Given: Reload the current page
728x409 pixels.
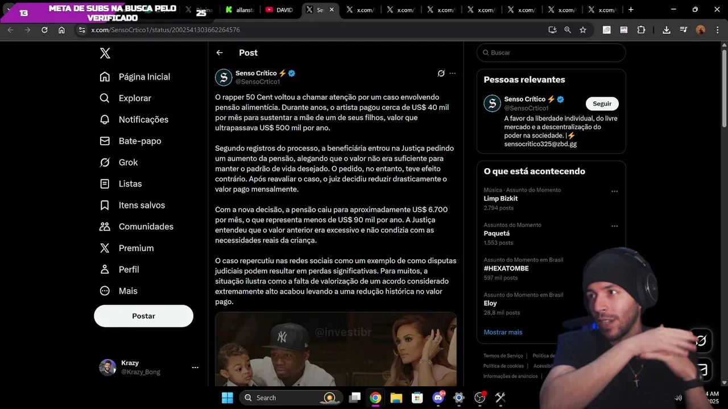Looking at the screenshot, I should coord(44,30).
